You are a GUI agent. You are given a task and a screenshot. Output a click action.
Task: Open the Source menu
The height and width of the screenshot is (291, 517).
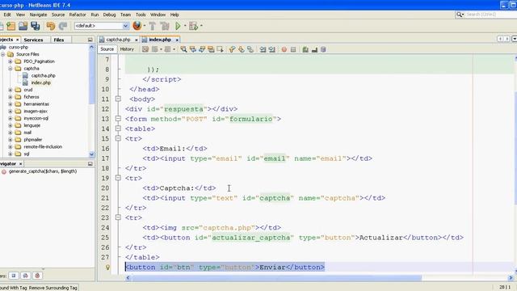pos(58,15)
